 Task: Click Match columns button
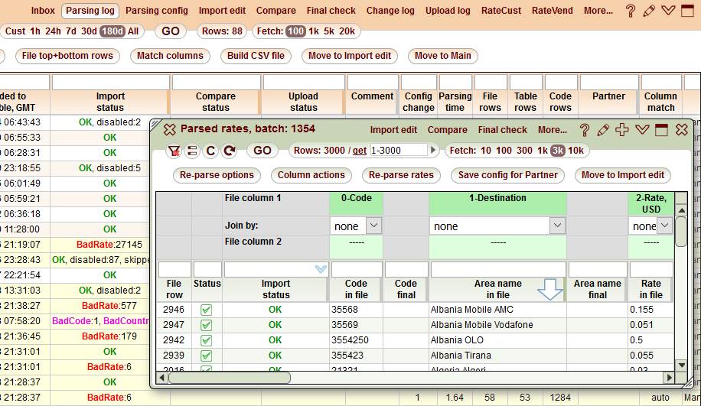click(170, 56)
